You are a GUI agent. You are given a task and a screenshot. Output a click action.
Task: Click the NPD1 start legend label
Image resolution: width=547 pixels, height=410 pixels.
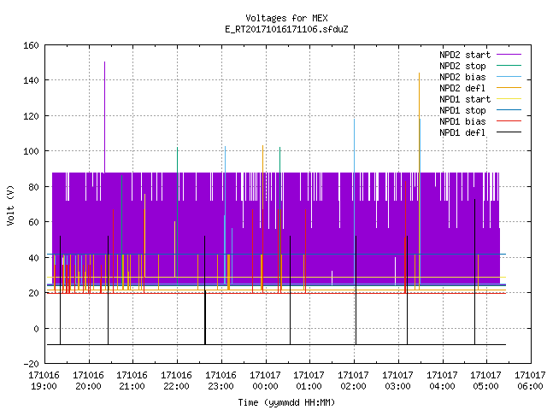click(465, 99)
